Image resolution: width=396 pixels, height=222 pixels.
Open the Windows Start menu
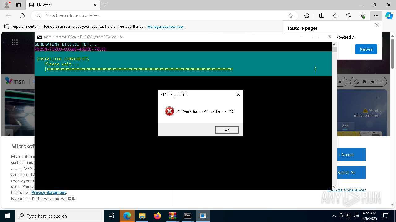click(x=7, y=216)
